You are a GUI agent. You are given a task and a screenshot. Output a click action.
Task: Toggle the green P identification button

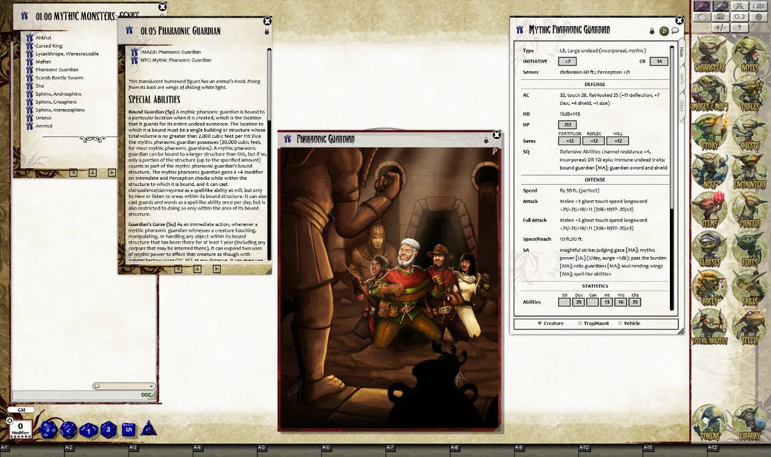[x=664, y=30]
